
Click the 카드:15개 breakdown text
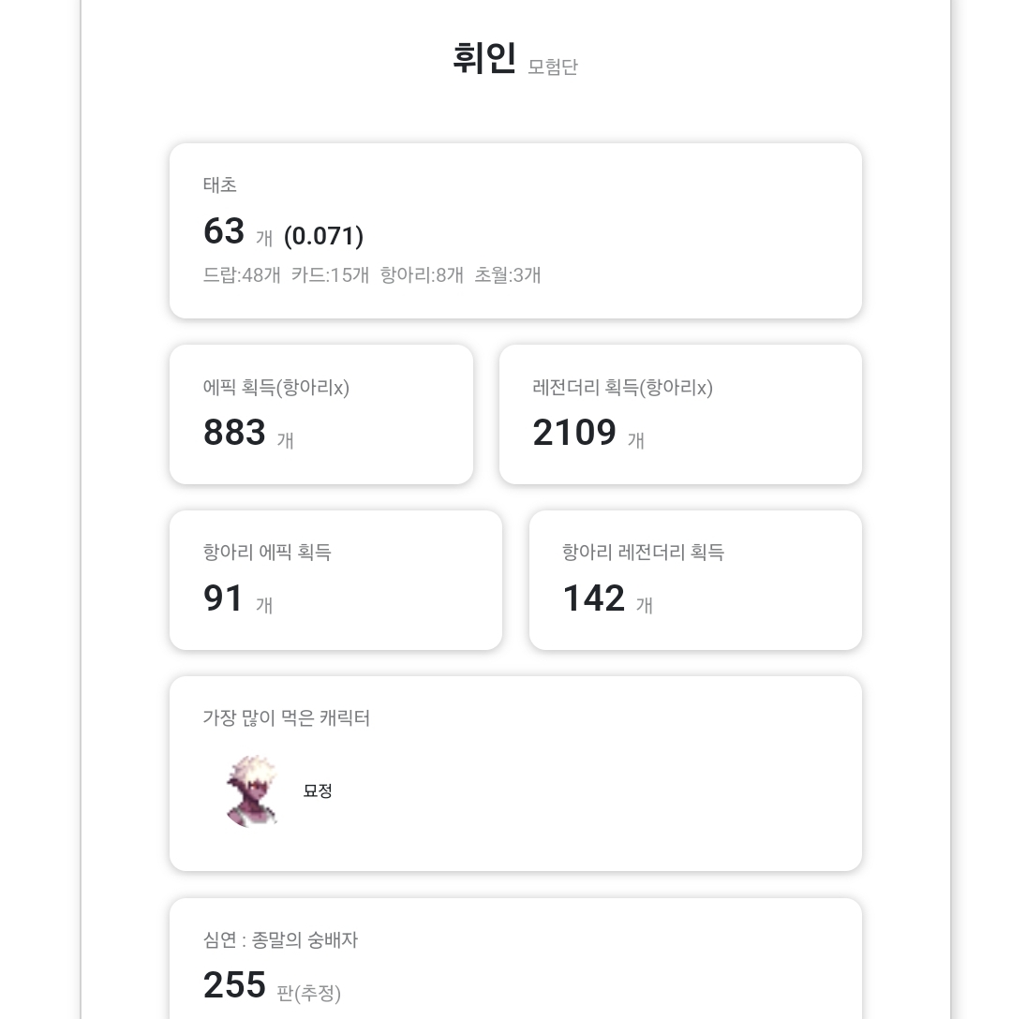coord(330,275)
